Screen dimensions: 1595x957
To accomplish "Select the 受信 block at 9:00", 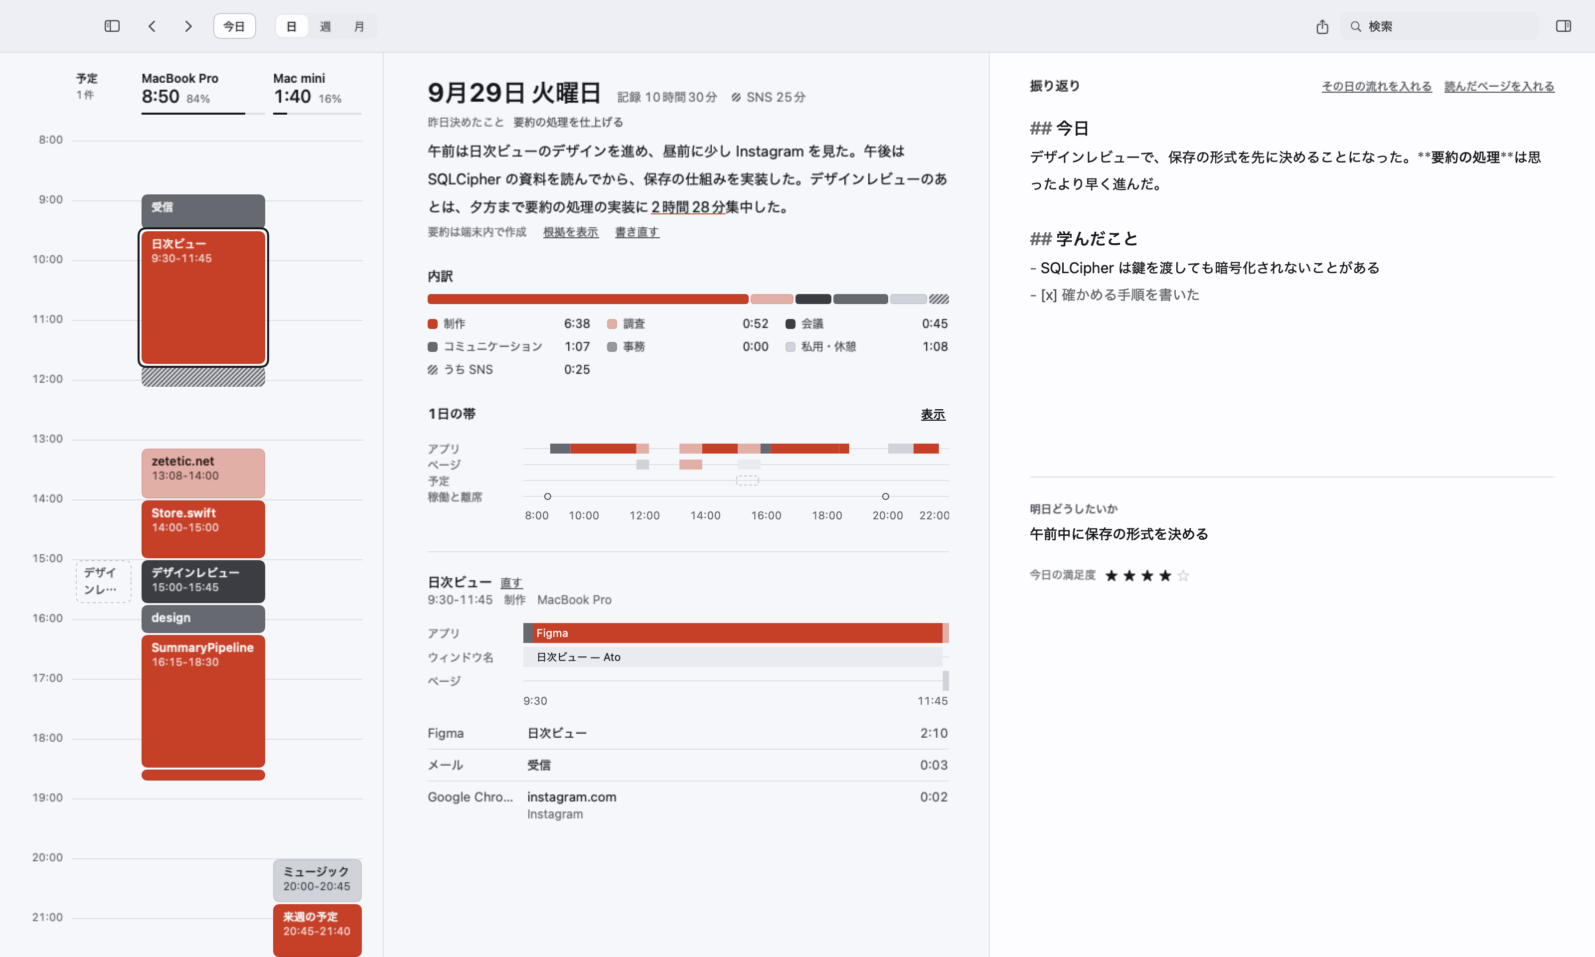I will coord(203,210).
